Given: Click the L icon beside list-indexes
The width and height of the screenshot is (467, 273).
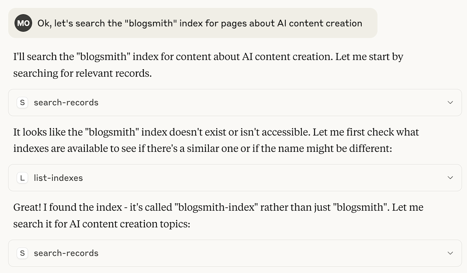Looking at the screenshot, I should [x=22, y=178].
